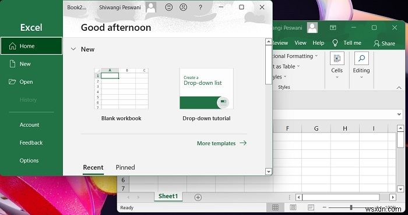Click the start screen scrollbar down arrow
The height and width of the screenshot is (215, 408).
tap(268, 171)
